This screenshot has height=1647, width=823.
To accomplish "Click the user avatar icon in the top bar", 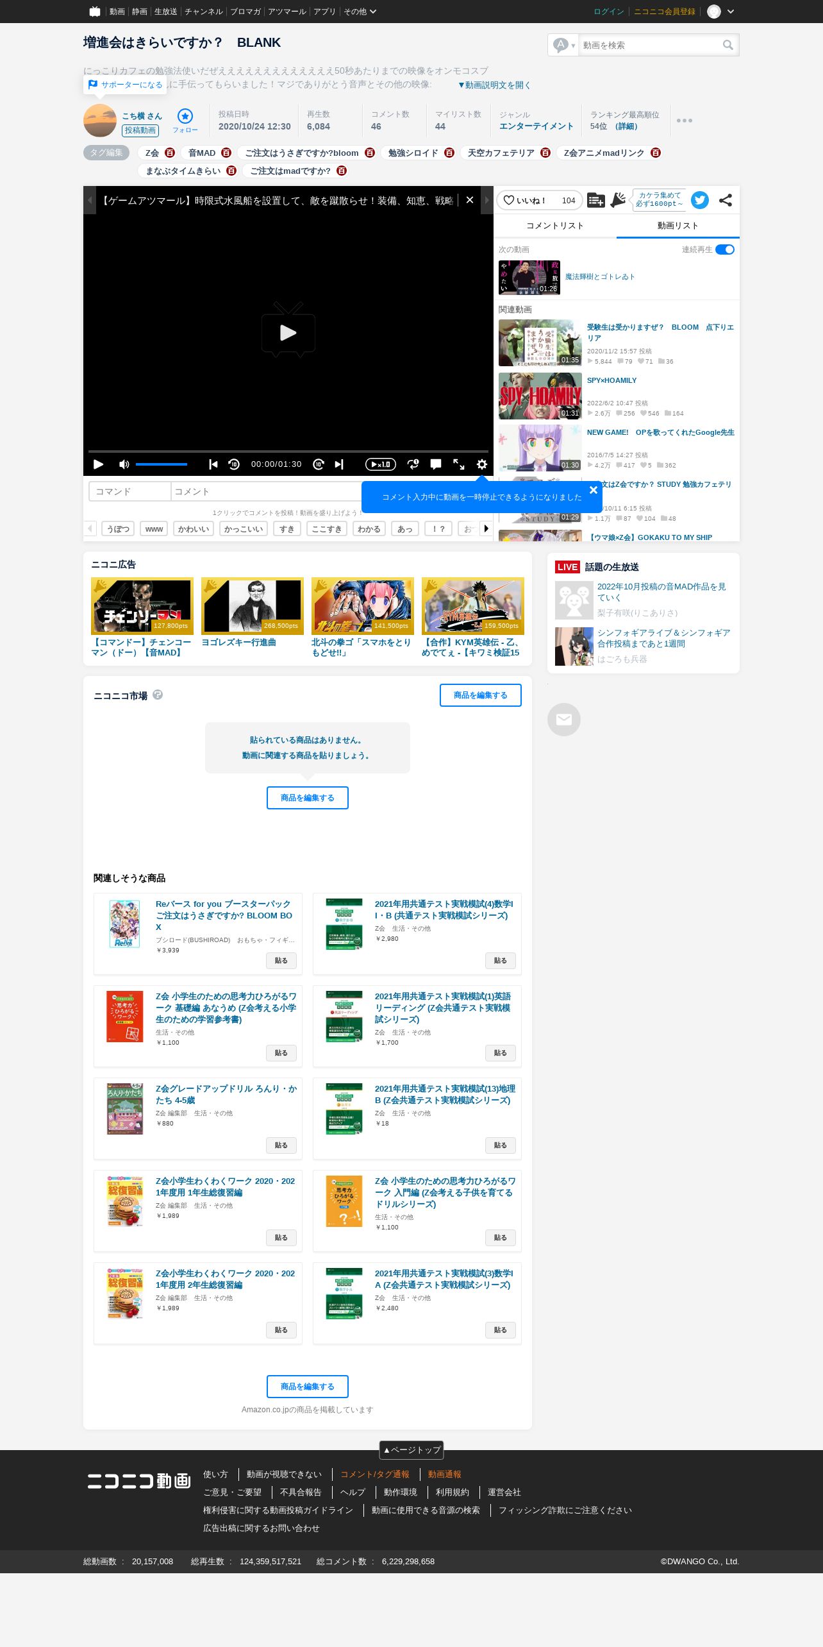I will pos(714,12).
